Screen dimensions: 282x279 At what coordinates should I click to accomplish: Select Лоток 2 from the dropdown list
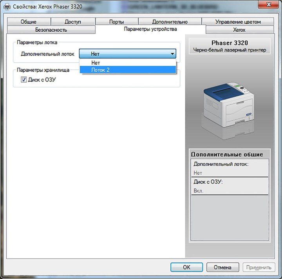tap(128, 70)
